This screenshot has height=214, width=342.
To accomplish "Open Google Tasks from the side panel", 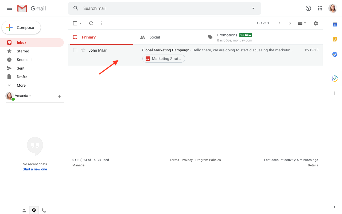I will pos(335,54).
